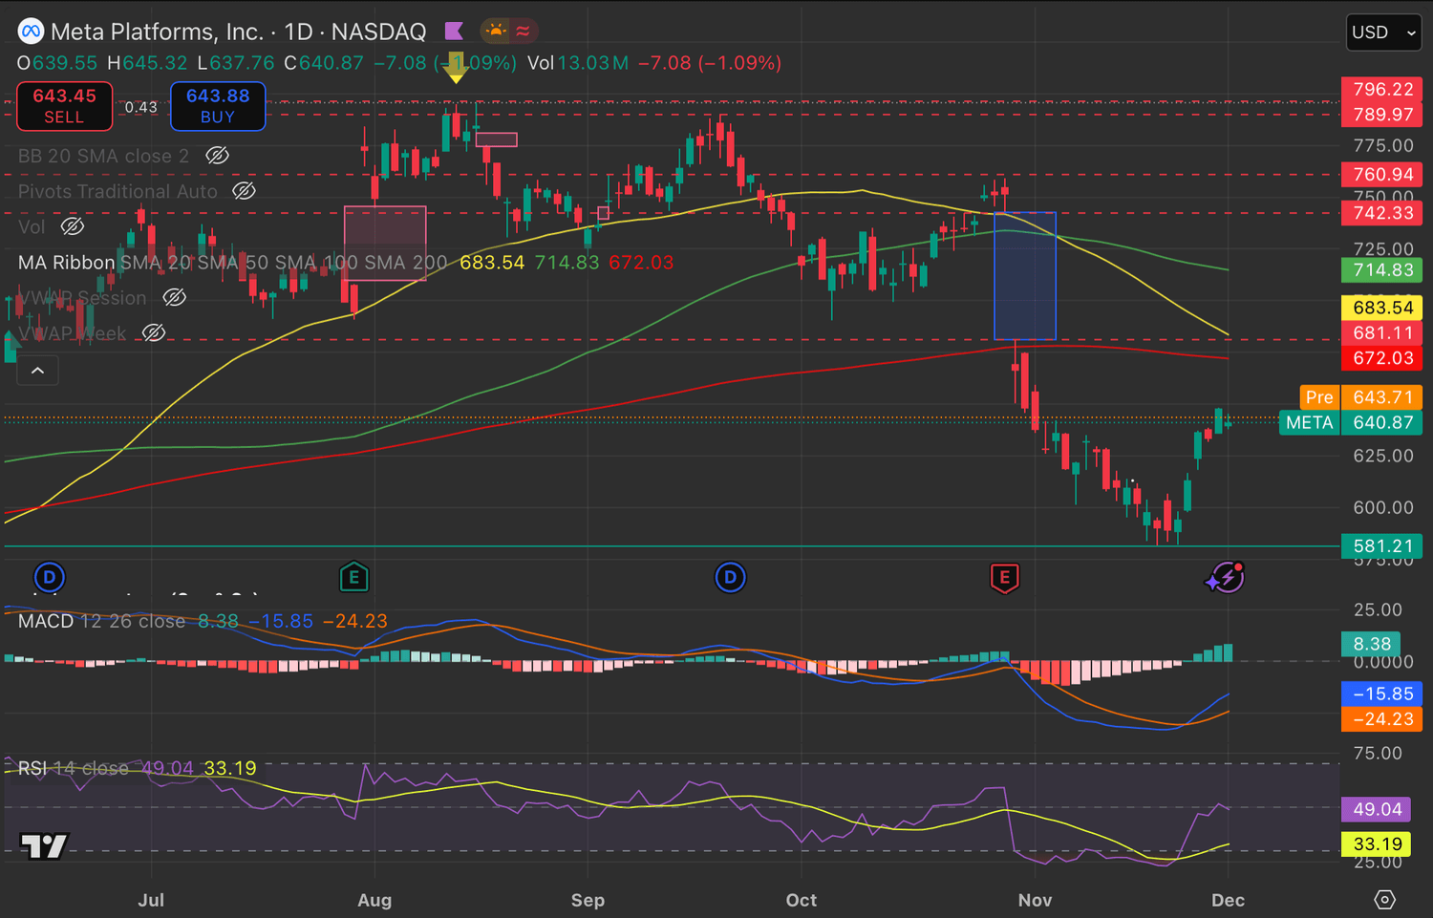Open the red earnings E marker near November

coord(1004,577)
